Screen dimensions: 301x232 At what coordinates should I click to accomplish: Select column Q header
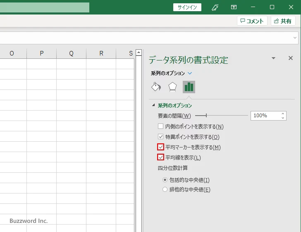click(72, 53)
